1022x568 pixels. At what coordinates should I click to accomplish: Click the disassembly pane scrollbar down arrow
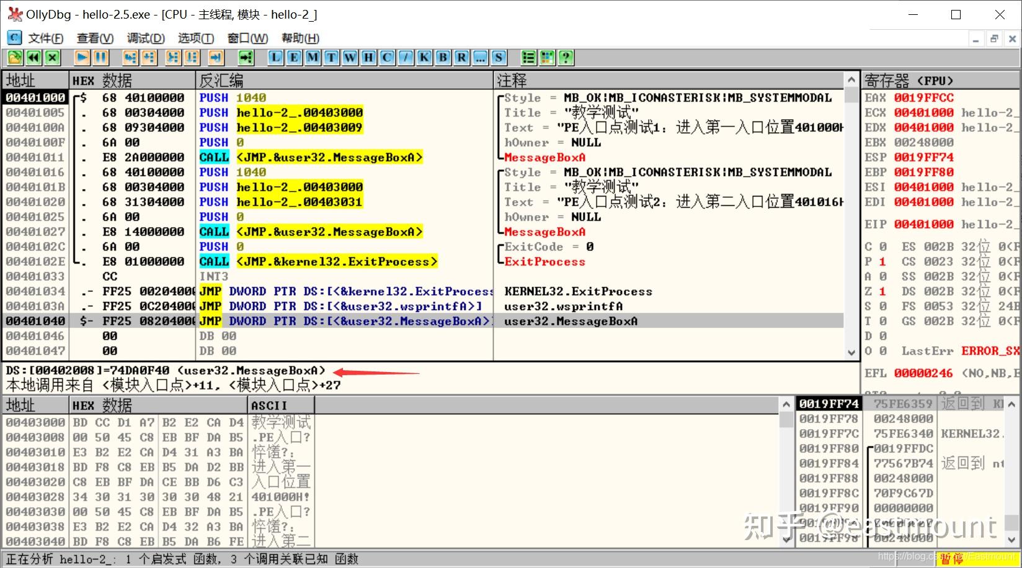pyautogui.click(x=850, y=351)
